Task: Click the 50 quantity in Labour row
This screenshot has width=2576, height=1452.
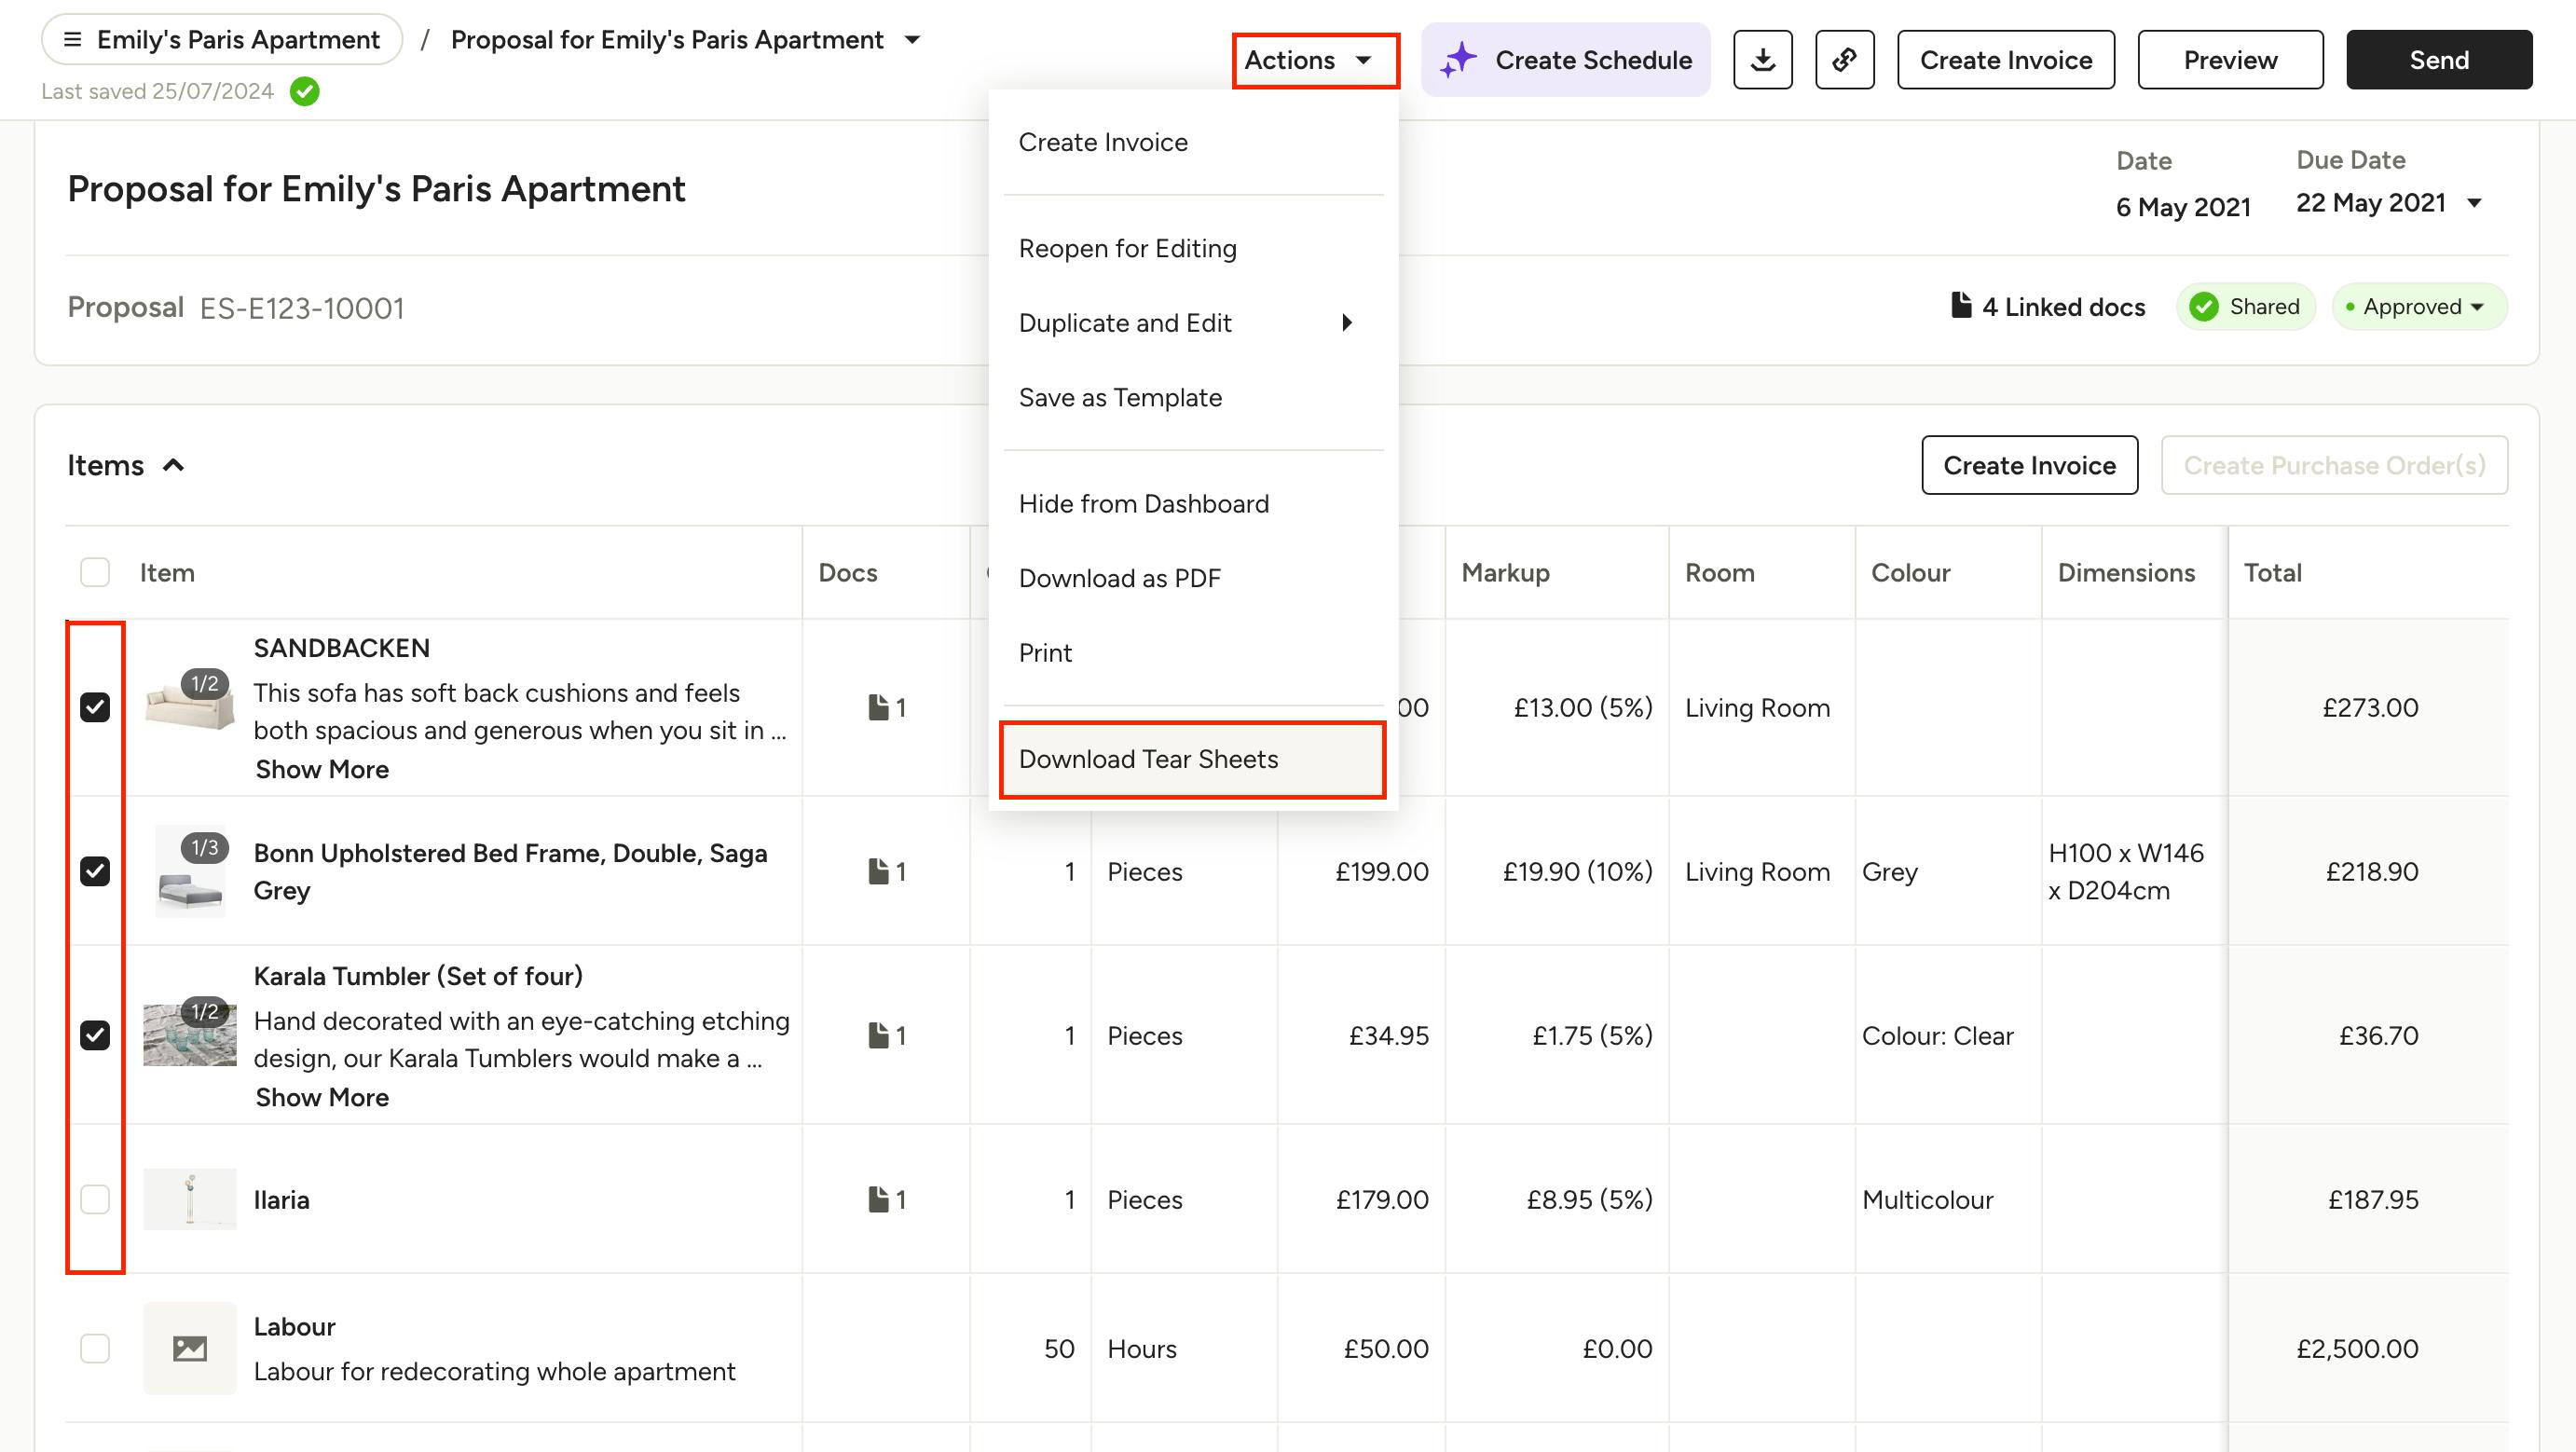Action: [x=1059, y=1348]
